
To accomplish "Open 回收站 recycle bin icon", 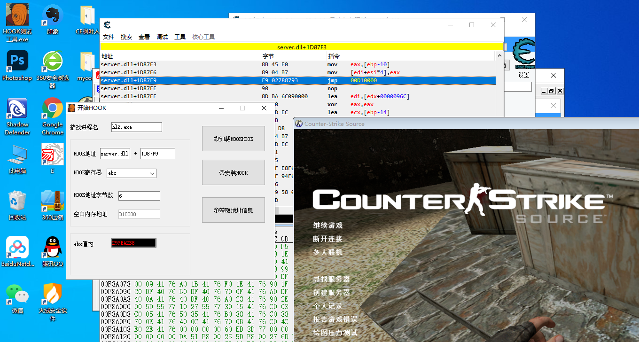I will pos(17,201).
